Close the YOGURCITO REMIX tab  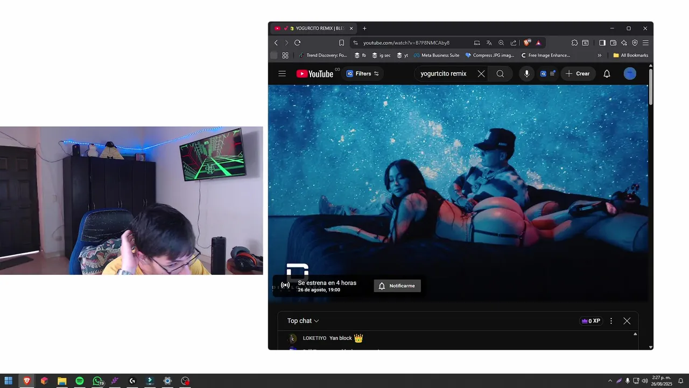click(351, 28)
